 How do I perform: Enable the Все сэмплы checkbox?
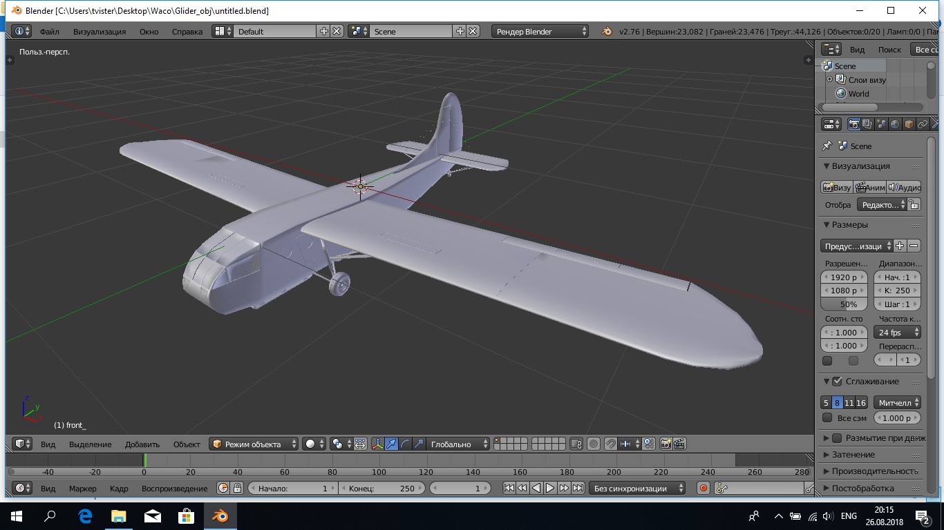pyautogui.click(x=827, y=418)
